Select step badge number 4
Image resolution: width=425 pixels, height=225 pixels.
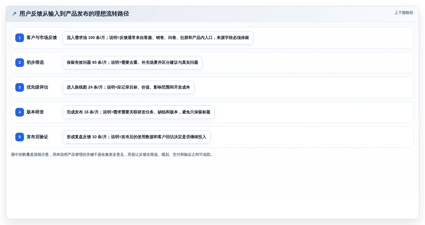tap(20, 112)
